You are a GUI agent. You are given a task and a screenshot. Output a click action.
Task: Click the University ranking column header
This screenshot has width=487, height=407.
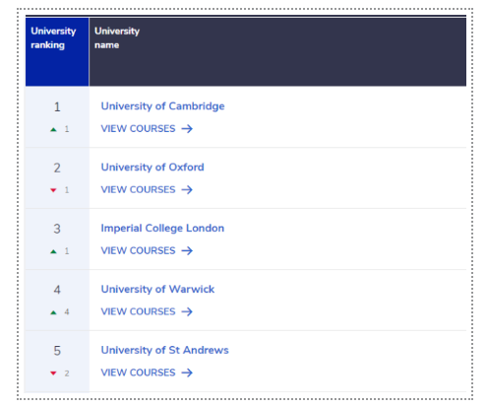tap(57, 52)
